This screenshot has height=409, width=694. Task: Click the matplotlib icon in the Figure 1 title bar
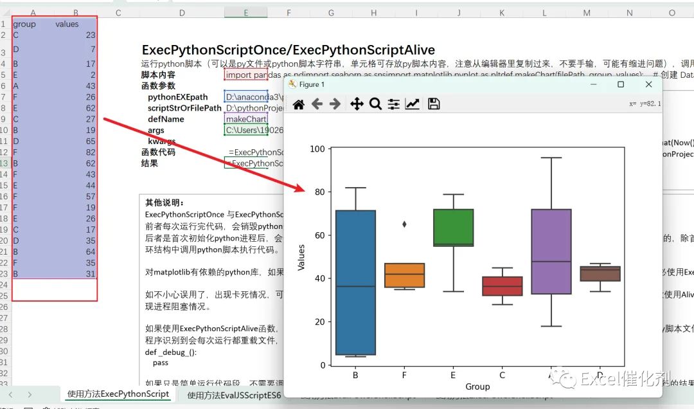[292, 84]
